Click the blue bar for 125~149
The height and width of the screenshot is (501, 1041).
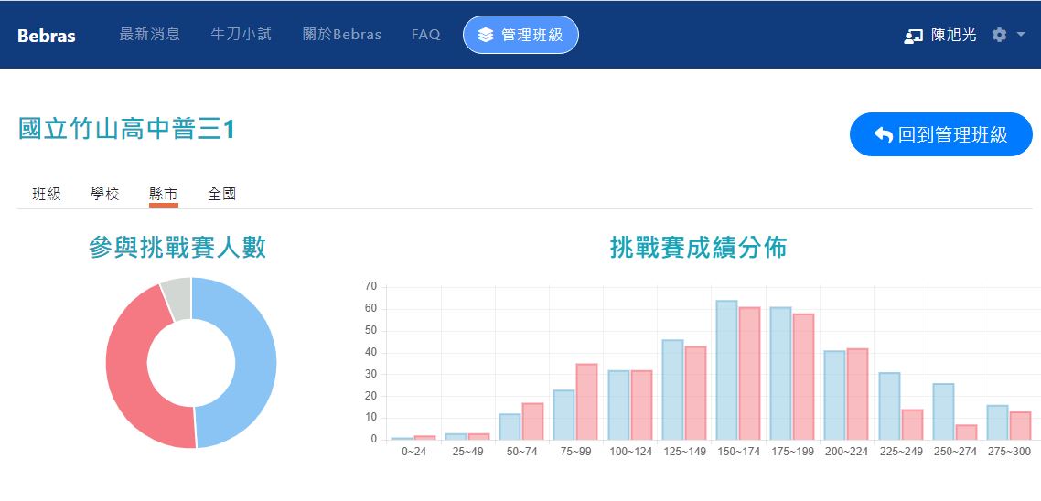coord(672,389)
